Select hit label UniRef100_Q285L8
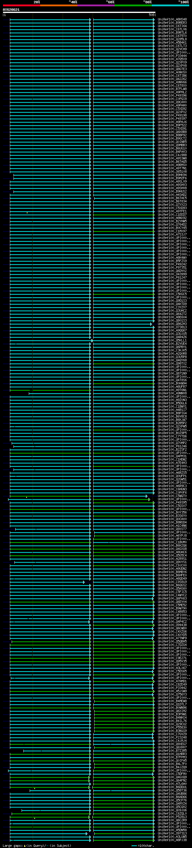Viewport: 192px width, 848px height. [172, 39]
